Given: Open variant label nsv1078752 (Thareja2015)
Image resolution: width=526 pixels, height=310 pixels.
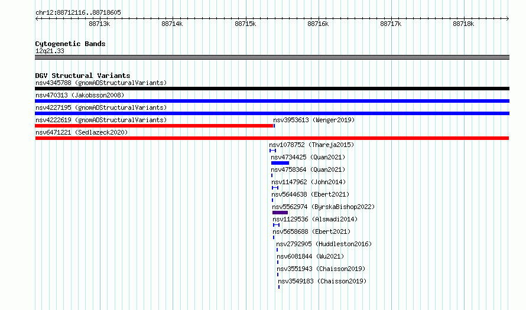Looking at the screenshot, I should 311,145.
